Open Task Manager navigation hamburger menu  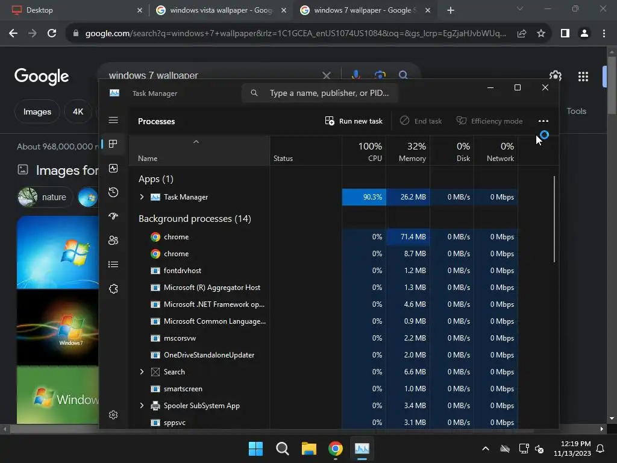(113, 120)
